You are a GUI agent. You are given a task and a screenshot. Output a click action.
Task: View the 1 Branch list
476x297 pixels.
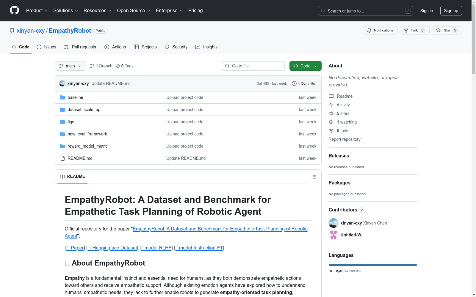pyautogui.click(x=101, y=66)
